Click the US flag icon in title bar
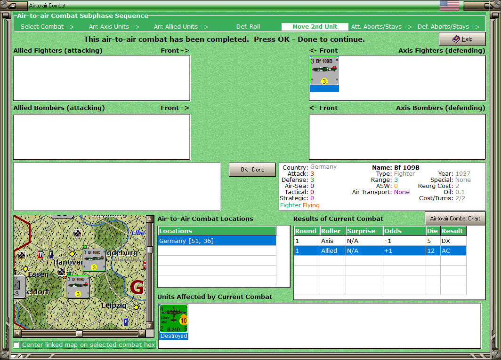Viewport: 501px width, 360px height. click(449, 6)
